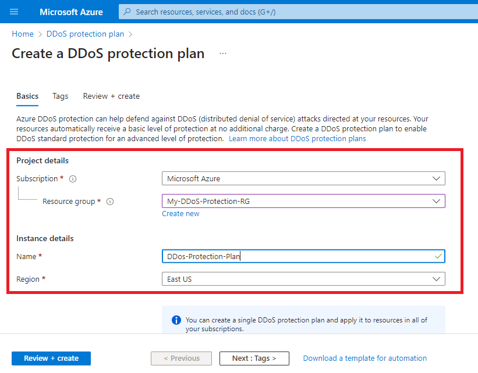This screenshot has width=478, height=373.
Task: Click the green validation checkmark in Name field
Action: pyautogui.click(x=437, y=256)
